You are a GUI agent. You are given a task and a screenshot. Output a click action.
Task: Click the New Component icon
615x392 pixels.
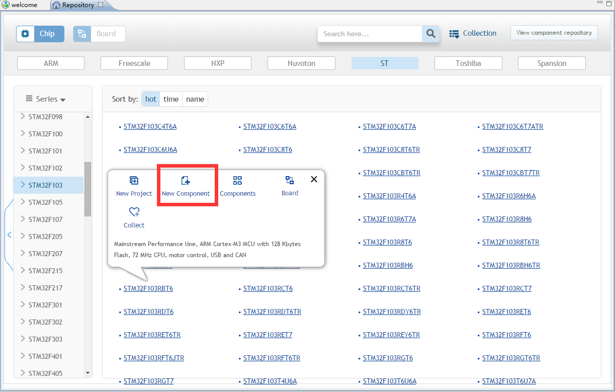click(186, 181)
